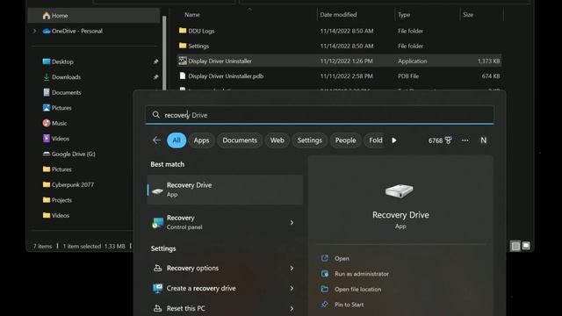
Task: Open the Home item in File Explorer sidebar
Action: [94, 16]
